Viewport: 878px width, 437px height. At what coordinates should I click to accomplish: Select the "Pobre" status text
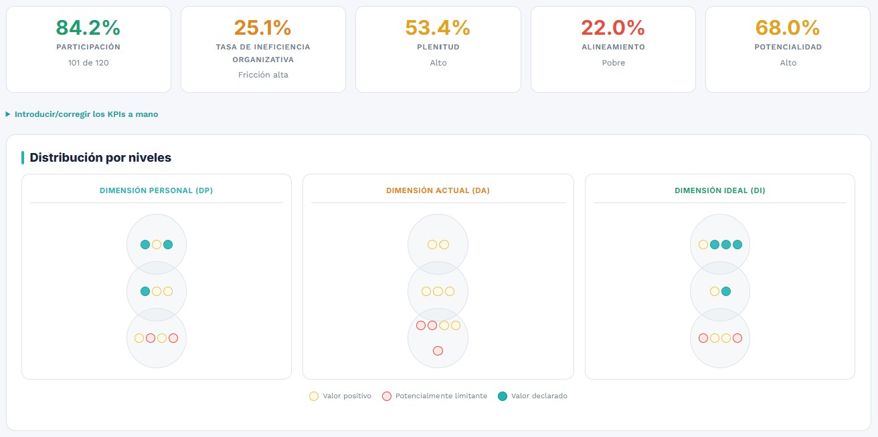pyautogui.click(x=613, y=63)
